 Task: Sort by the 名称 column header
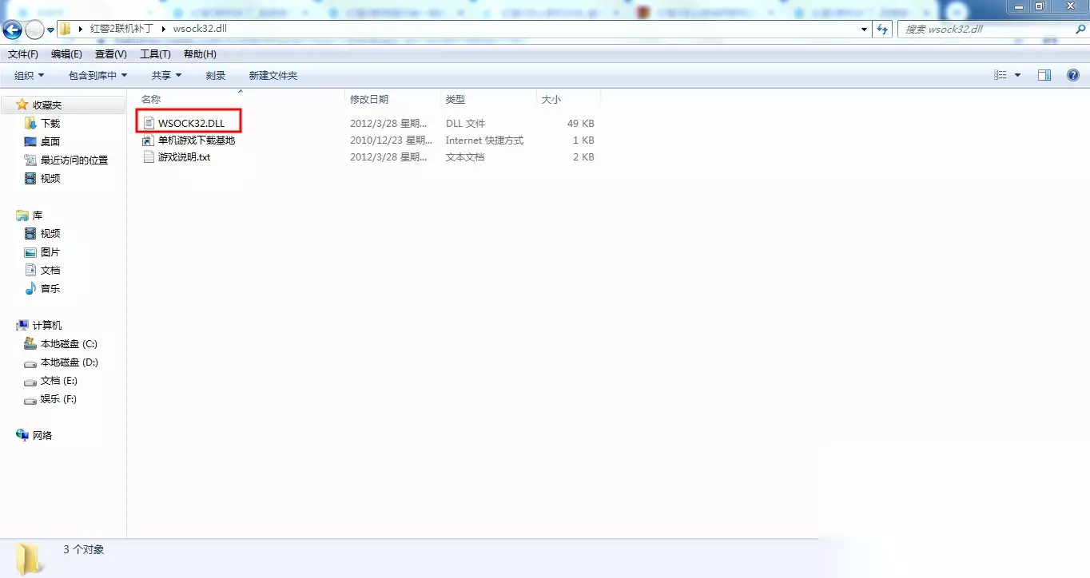click(151, 99)
